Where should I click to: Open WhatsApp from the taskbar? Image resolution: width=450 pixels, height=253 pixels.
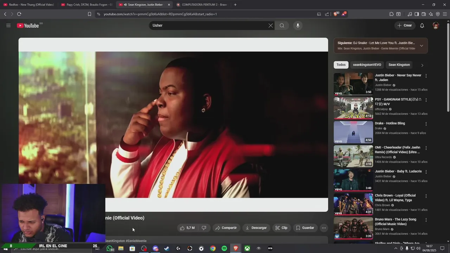pyautogui.click(x=110, y=248)
